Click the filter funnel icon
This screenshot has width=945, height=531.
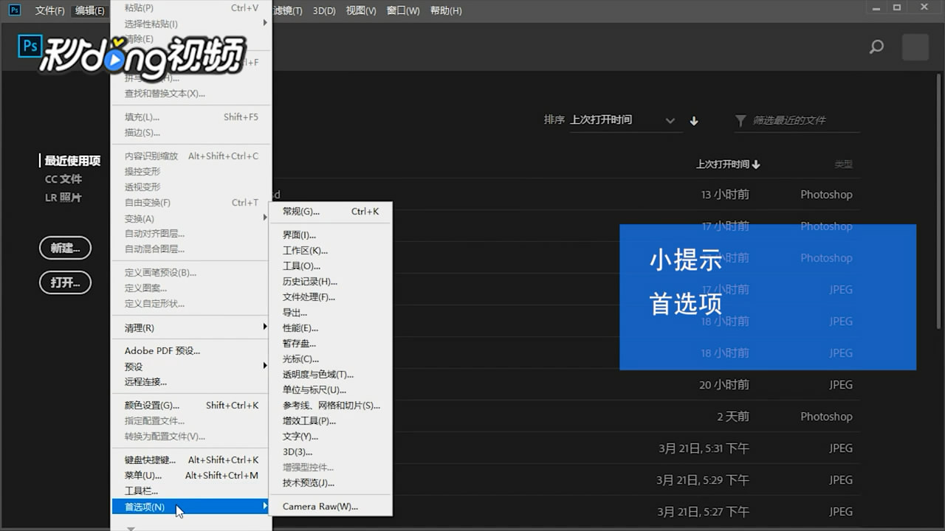click(740, 120)
